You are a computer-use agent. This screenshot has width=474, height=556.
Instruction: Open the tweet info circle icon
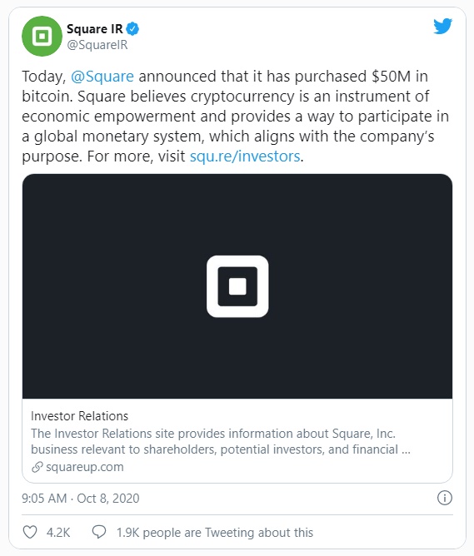point(445,498)
